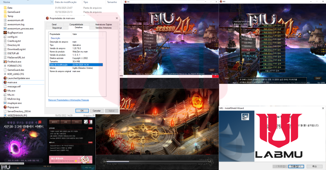Select the LauncherUpdater.exe application icon
326x170 pixels.
click(x=5, y=78)
